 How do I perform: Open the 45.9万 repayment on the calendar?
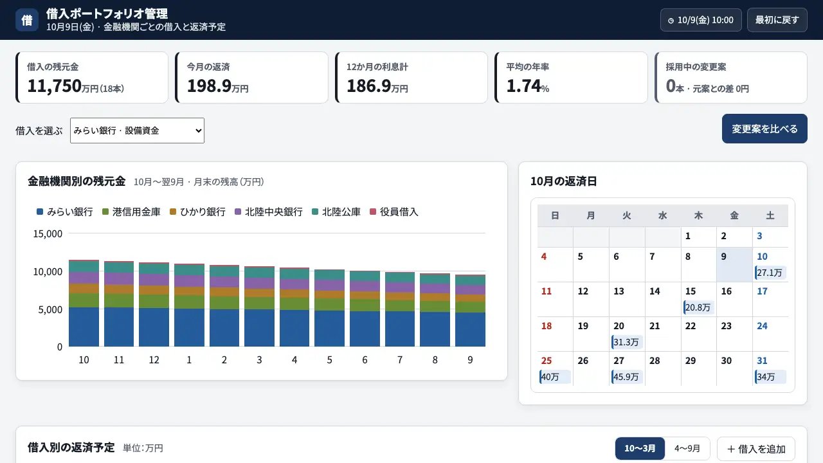pyautogui.click(x=626, y=377)
